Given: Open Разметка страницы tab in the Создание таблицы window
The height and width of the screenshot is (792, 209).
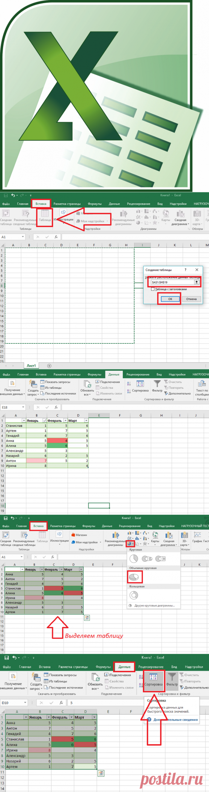Looking at the screenshot, I should click(67, 204).
